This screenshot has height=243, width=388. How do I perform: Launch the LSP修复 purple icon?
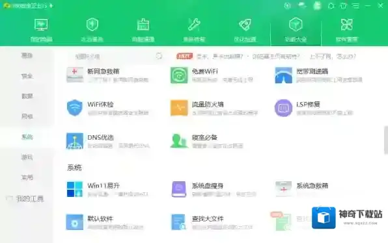click(x=284, y=108)
